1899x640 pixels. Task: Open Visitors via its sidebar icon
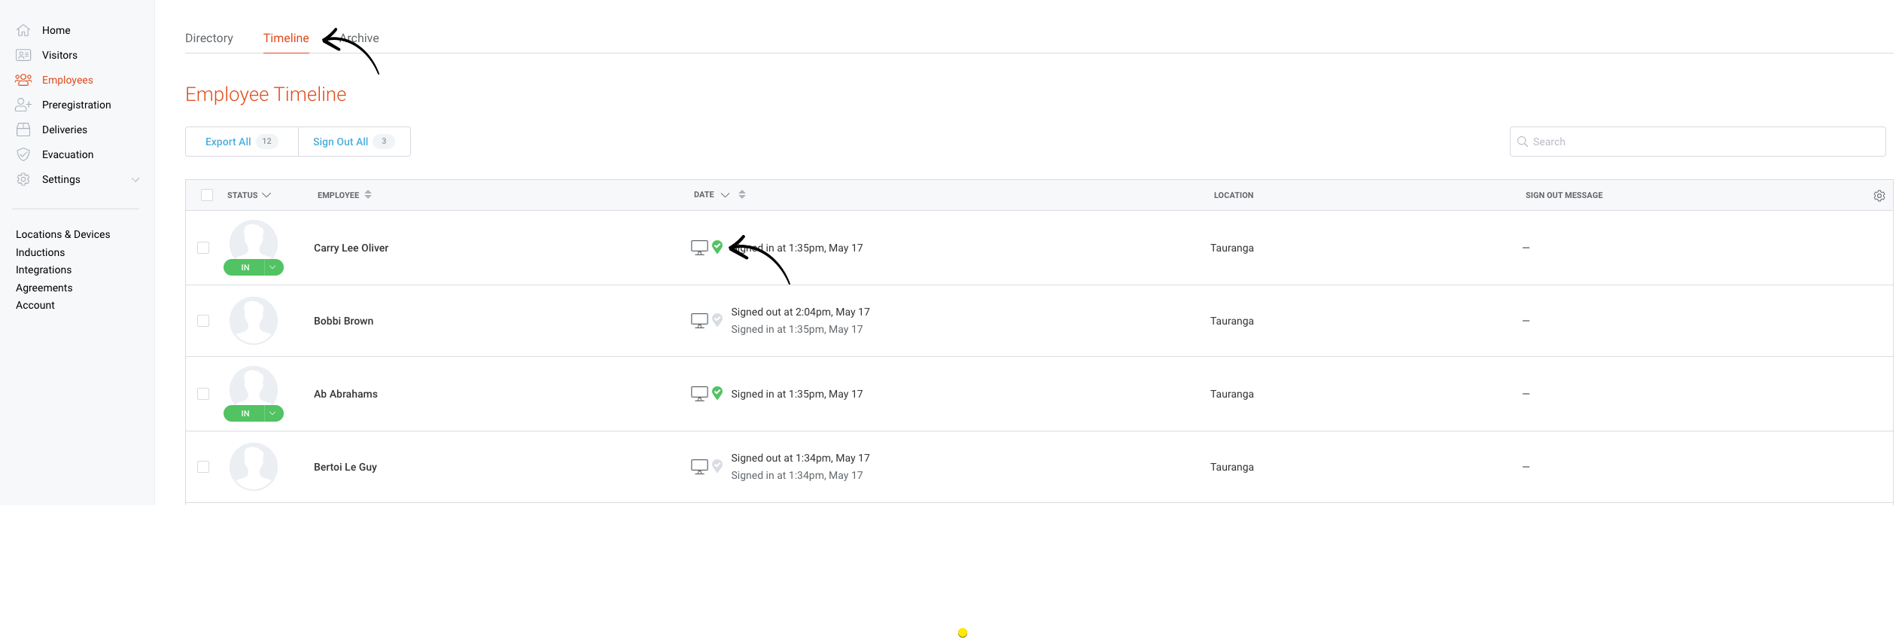coord(23,55)
